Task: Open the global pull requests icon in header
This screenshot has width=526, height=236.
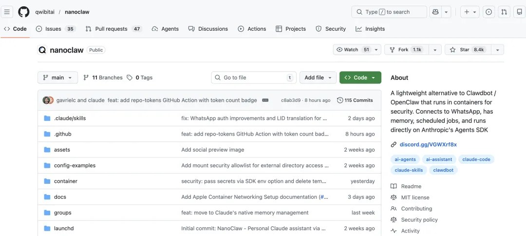Action: [504, 12]
